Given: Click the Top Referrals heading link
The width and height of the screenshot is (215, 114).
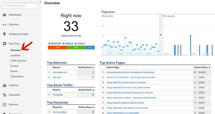Looking at the screenshot, I should click(x=57, y=63).
